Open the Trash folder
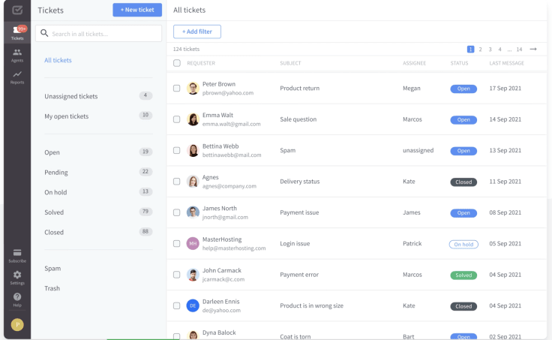 (52, 288)
